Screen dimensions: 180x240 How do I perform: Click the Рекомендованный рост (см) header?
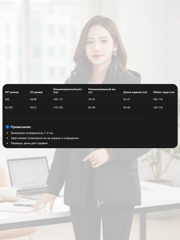68,91
